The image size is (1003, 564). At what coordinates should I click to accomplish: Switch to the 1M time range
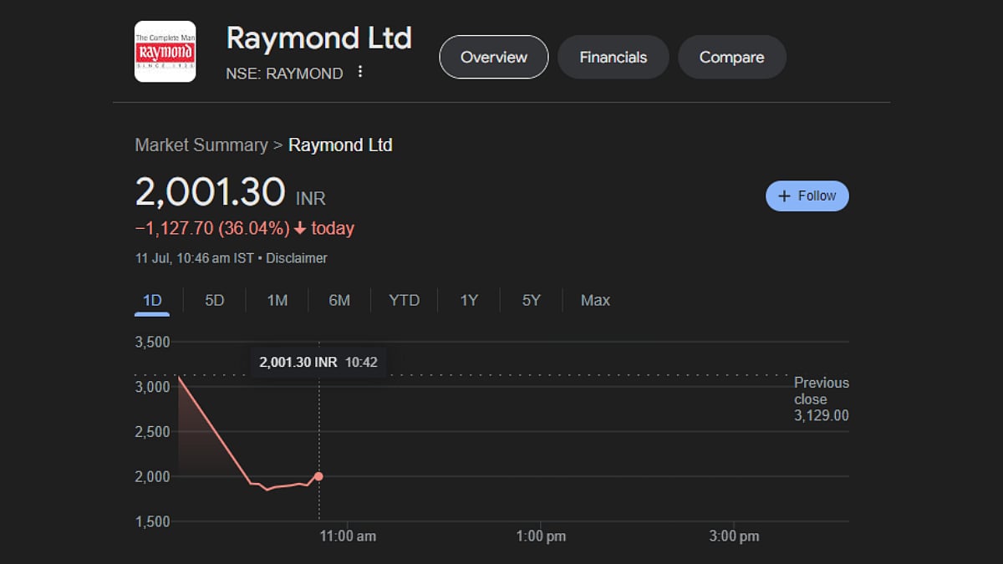click(276, 300)
